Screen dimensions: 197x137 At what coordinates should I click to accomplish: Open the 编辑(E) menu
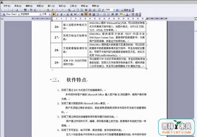tap(29, 6)
